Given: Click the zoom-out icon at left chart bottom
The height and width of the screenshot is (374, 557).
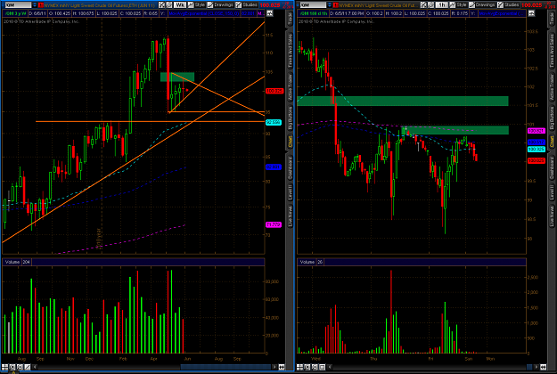Looking at the screenshot, I should (20, 367).
